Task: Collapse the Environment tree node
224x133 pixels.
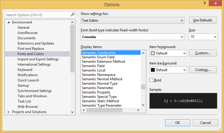Action: click(9, 23)
